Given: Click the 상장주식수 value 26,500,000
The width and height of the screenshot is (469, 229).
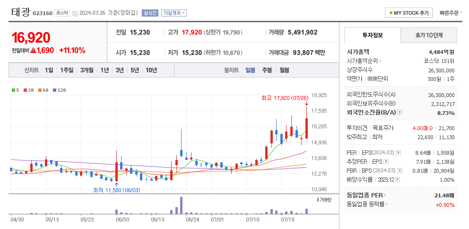Looking at the screenshot, I should [x=442, y=70].
